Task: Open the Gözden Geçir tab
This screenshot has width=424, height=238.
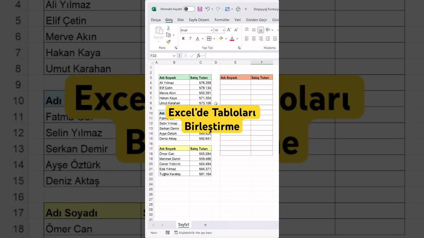Action: (256, 20)
